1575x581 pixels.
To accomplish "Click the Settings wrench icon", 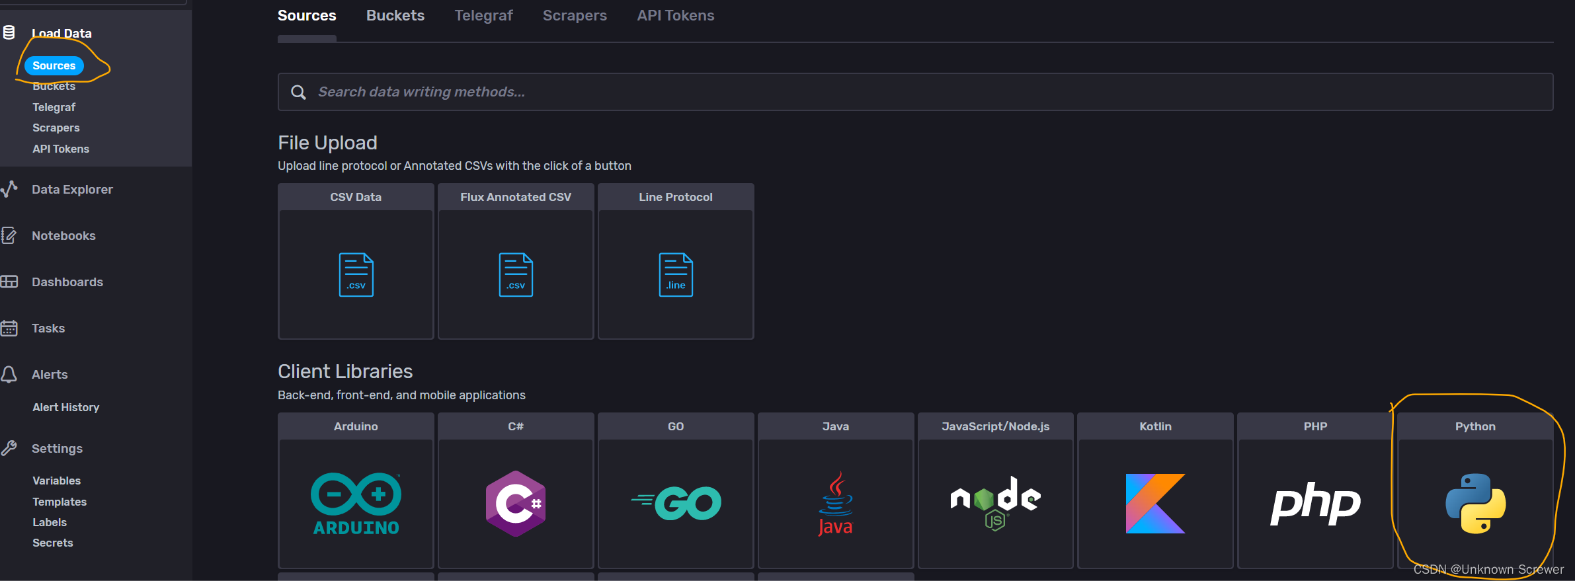I will click(9, 448).
